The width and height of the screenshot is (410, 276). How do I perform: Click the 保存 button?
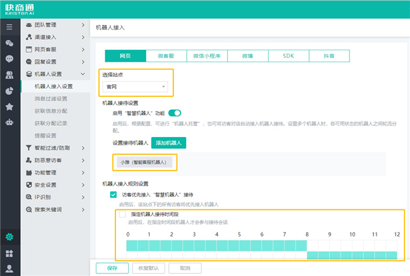tap(112, 268)
